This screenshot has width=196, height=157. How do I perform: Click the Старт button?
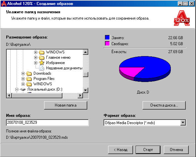pyautogui.click(x=148, y=150)
